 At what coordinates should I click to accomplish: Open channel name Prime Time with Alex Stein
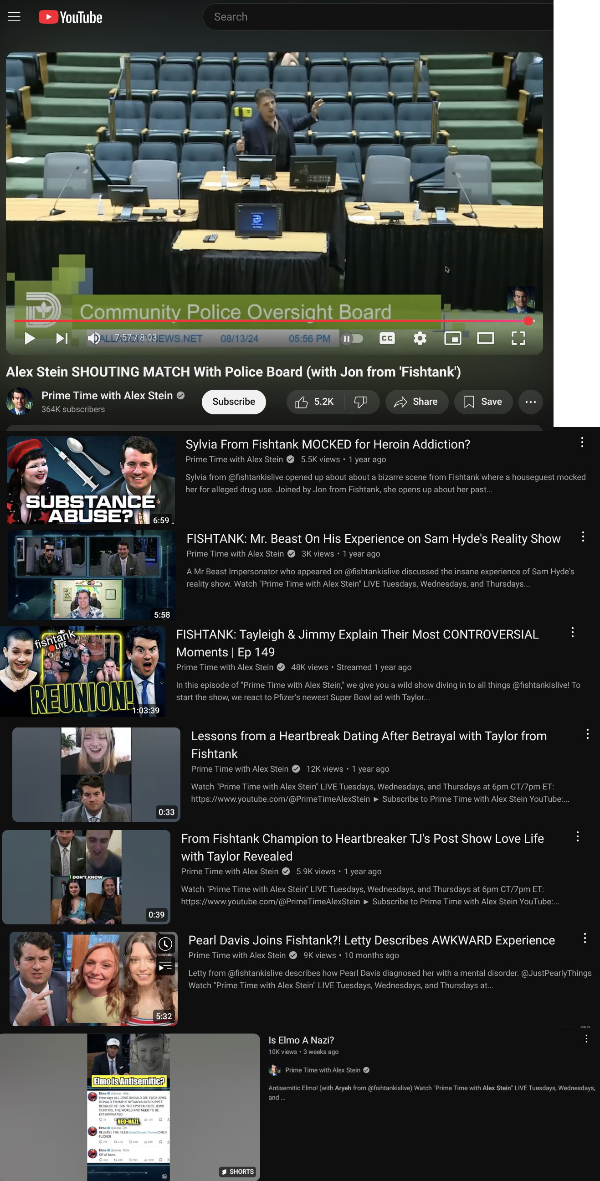click(x=107, y=396)
